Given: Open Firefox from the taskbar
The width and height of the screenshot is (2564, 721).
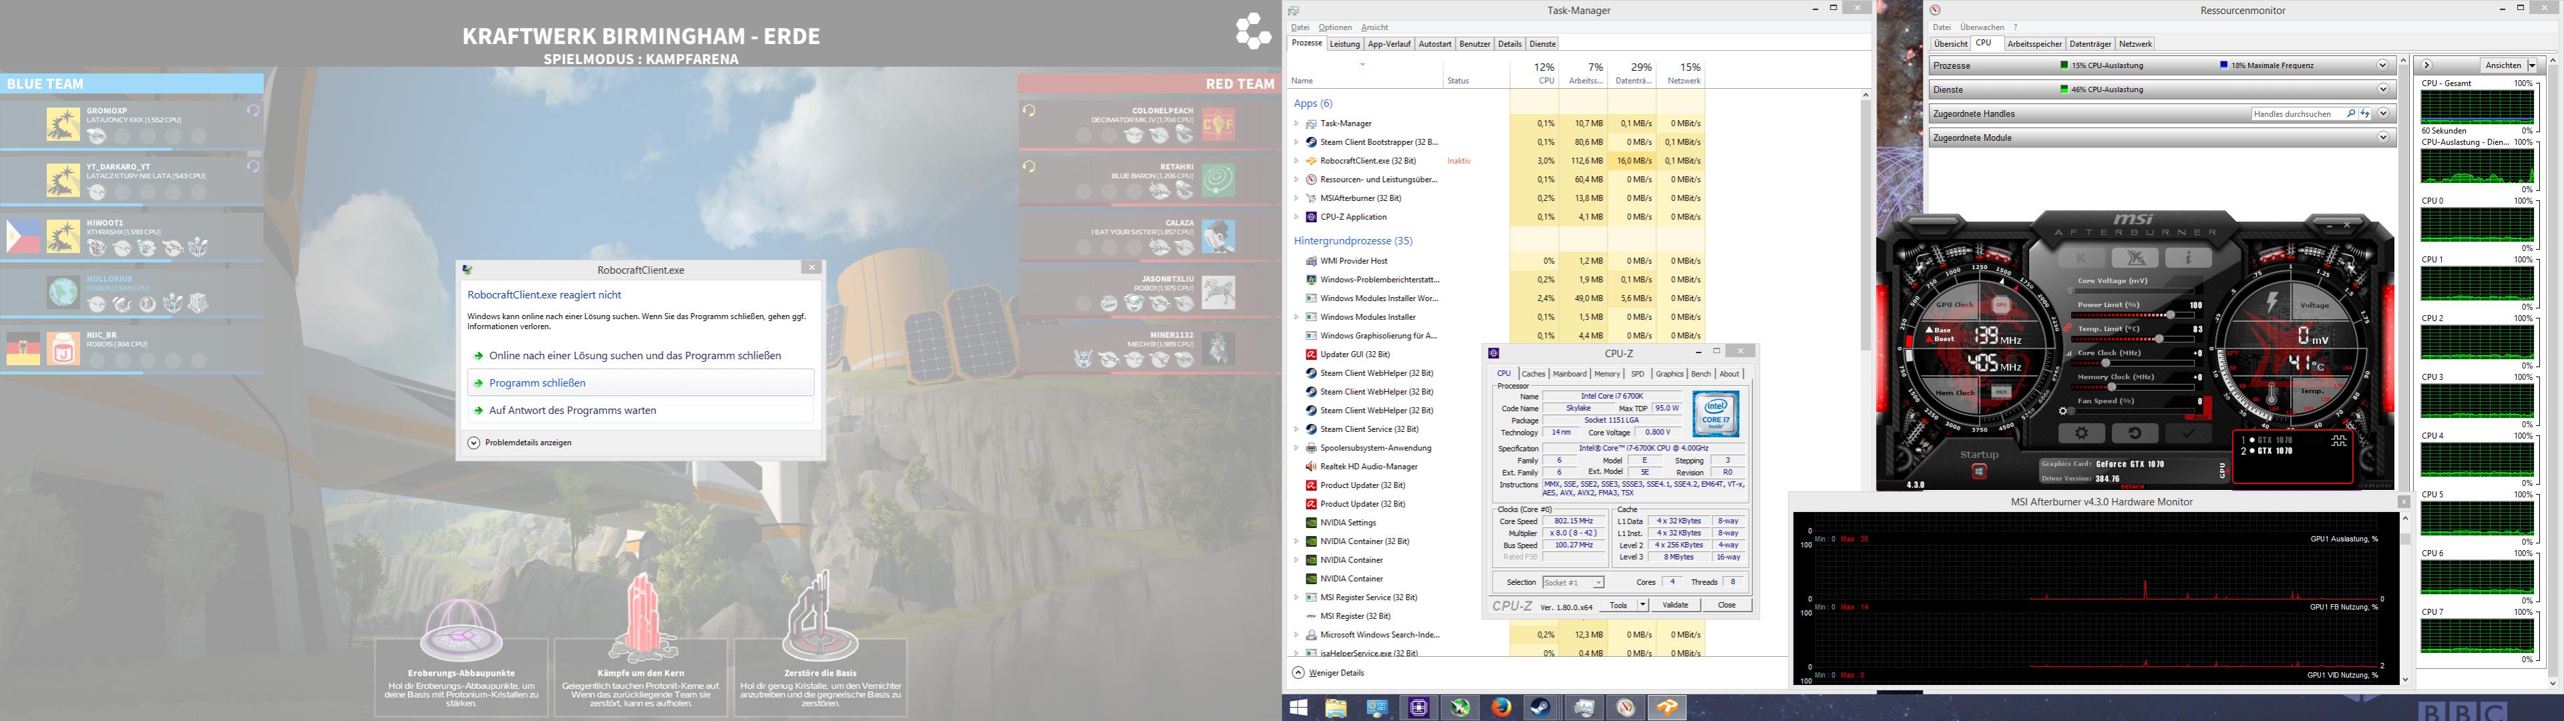Looking at the screenshot, I should pyautogui.click(x=1501, y=708).
